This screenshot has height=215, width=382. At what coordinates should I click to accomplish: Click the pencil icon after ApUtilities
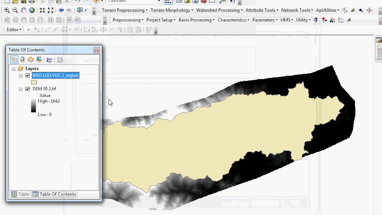[x=353, y=10]
